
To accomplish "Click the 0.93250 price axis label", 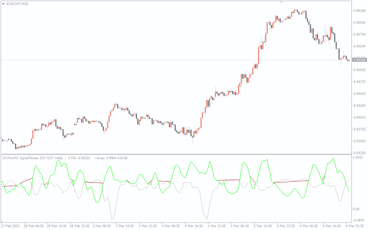I will click(359, 153).
